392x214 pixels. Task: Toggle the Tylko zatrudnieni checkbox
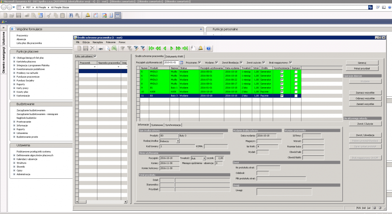pos(95,56)
